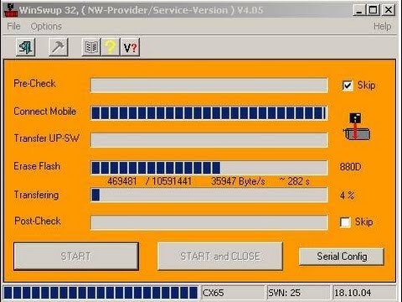This screenshot has width=402, height=302.
Task: Click the / 10591441 total bytes value
Action: click(x=168, y=181)
